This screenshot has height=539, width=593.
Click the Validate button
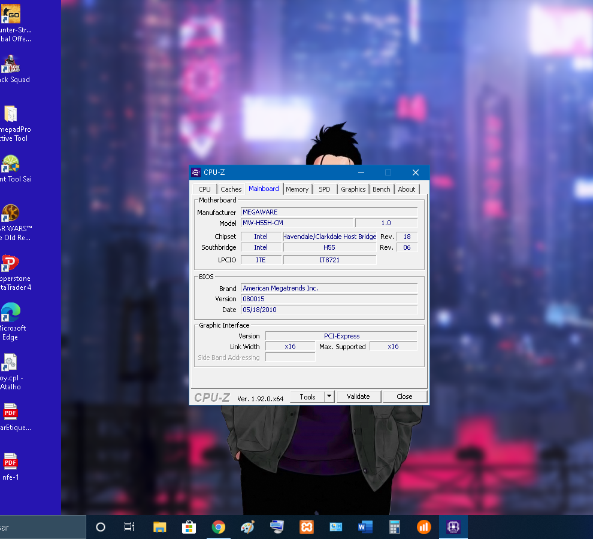[359, 396]
